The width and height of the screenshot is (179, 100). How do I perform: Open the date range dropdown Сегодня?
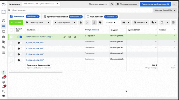tap(165, 10)
